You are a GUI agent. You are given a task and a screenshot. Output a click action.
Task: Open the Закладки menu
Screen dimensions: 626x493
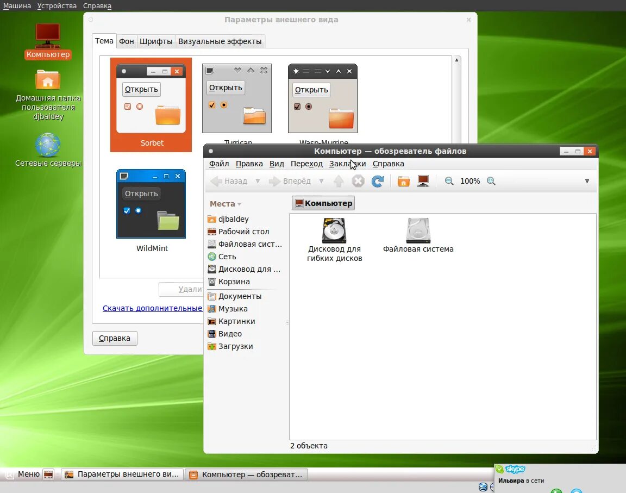pyautogui.click(x=347, y=164)
